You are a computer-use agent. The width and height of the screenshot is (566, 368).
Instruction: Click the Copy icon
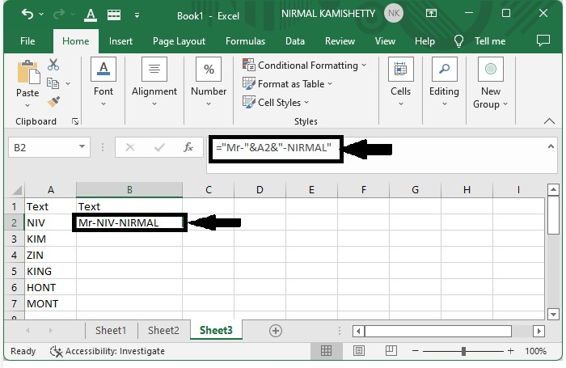53,83
